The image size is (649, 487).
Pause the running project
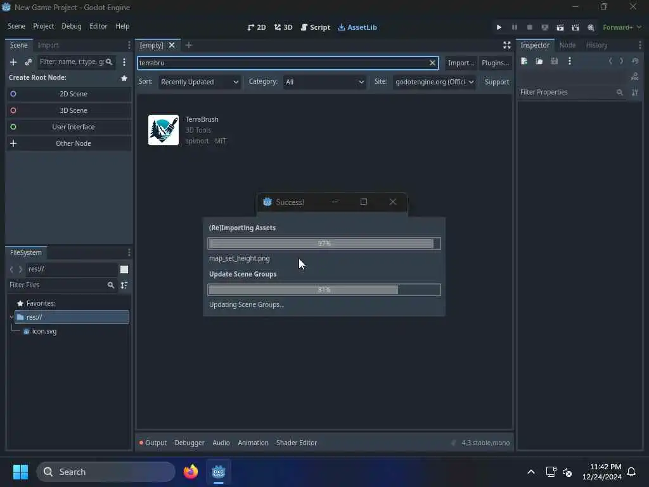click(515, 27)
